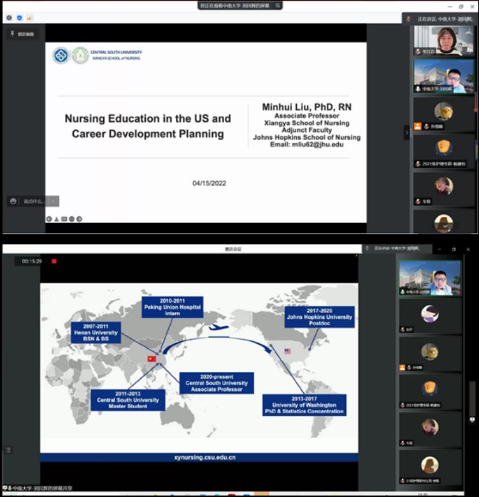Toggle the sidebar icon at lower left edge

8,450
